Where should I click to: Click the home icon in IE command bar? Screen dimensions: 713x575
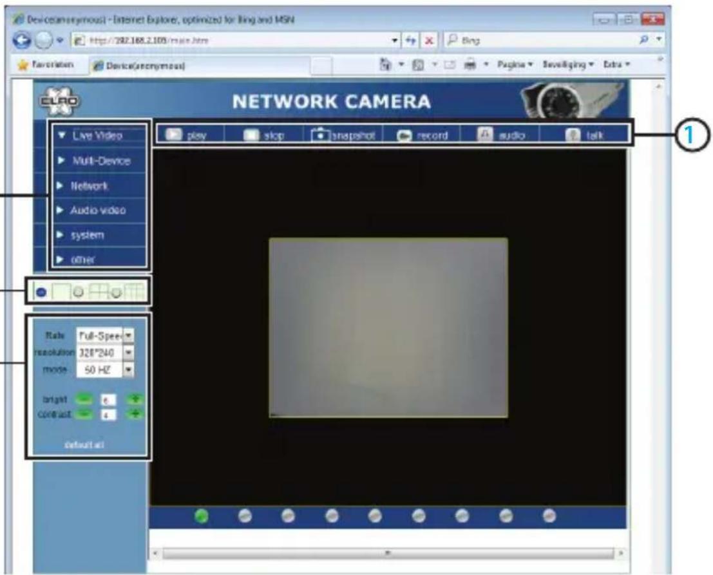tap(385, 64)
